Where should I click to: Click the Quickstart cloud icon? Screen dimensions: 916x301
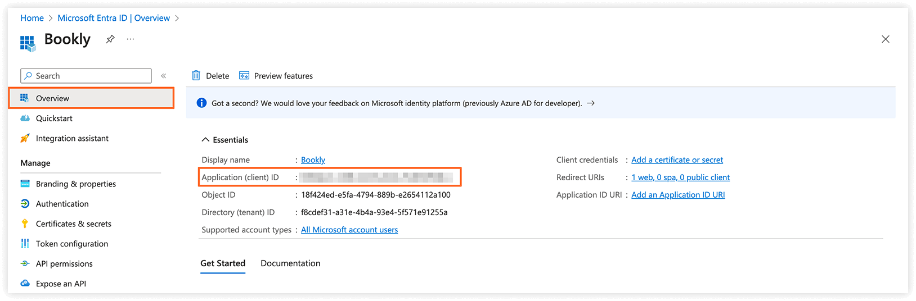click(x=25, y=118)
